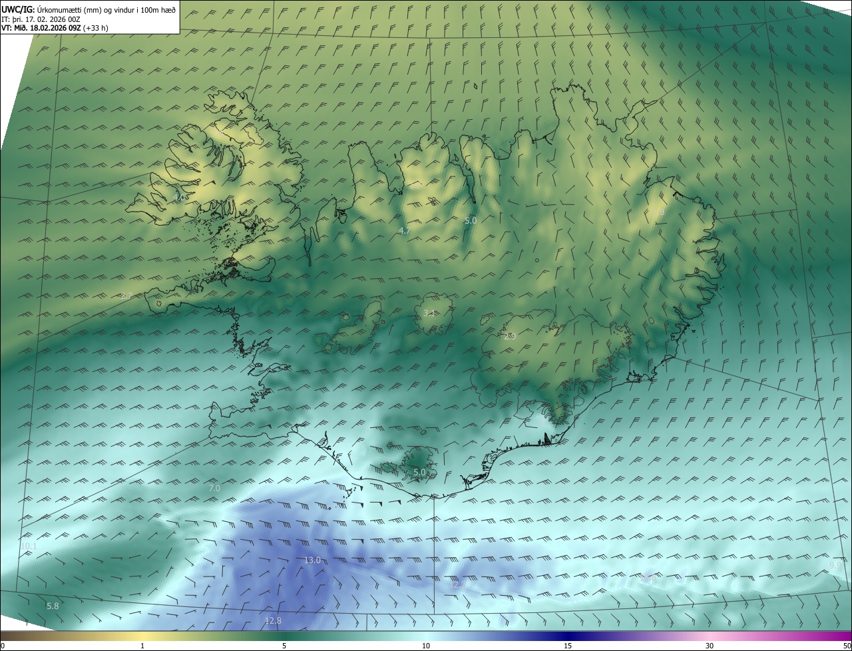Screen dimensions: 852x651
Task: Click the 7.0 value over the southwest sea
Action: tap(214, 488)
